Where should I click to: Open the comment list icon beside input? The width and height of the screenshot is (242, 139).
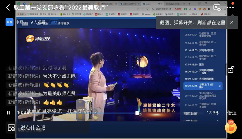pos(11,128)
